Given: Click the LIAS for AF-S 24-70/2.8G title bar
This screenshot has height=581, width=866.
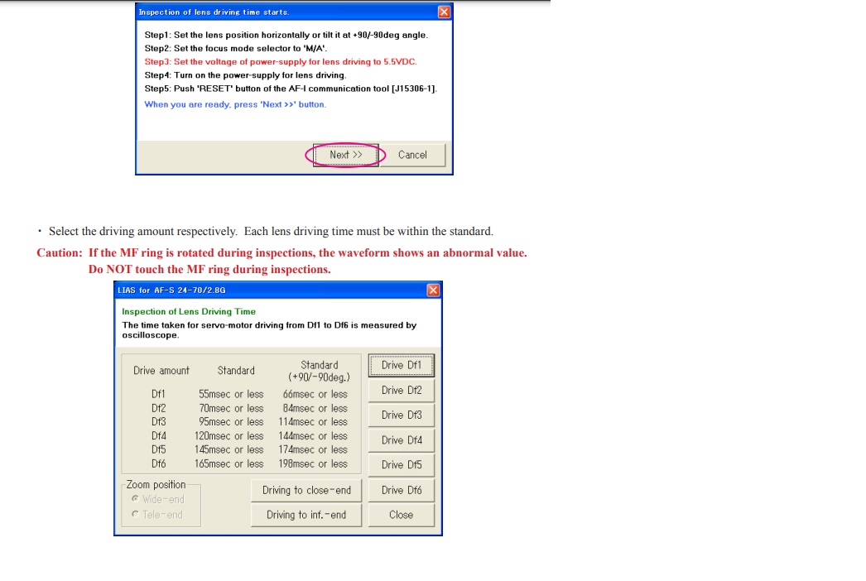Looking at the screenshot, I should (265, 290).
